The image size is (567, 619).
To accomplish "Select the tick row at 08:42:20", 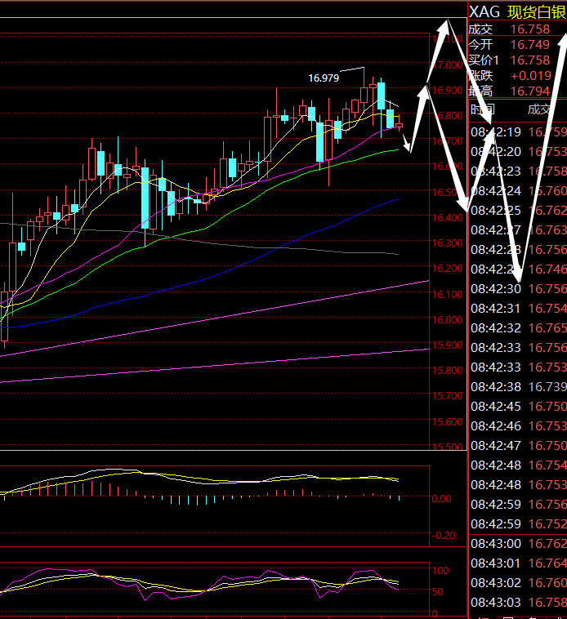I will coord(518,152).
